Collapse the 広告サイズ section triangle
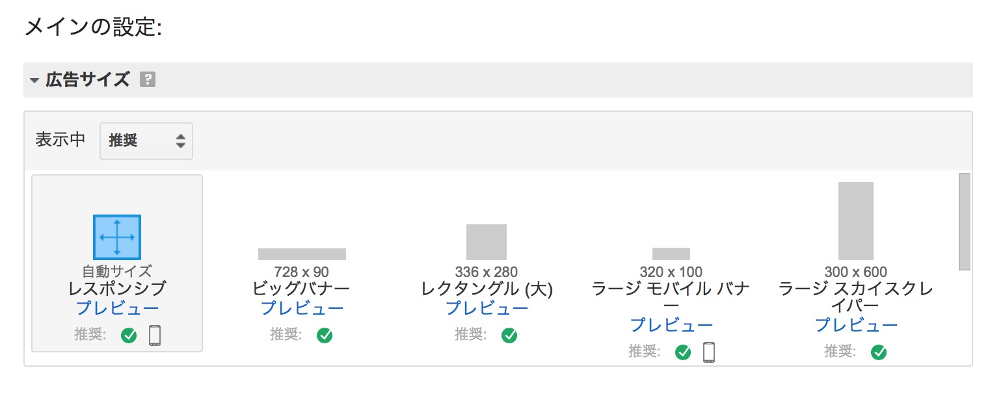 point(34,81)
